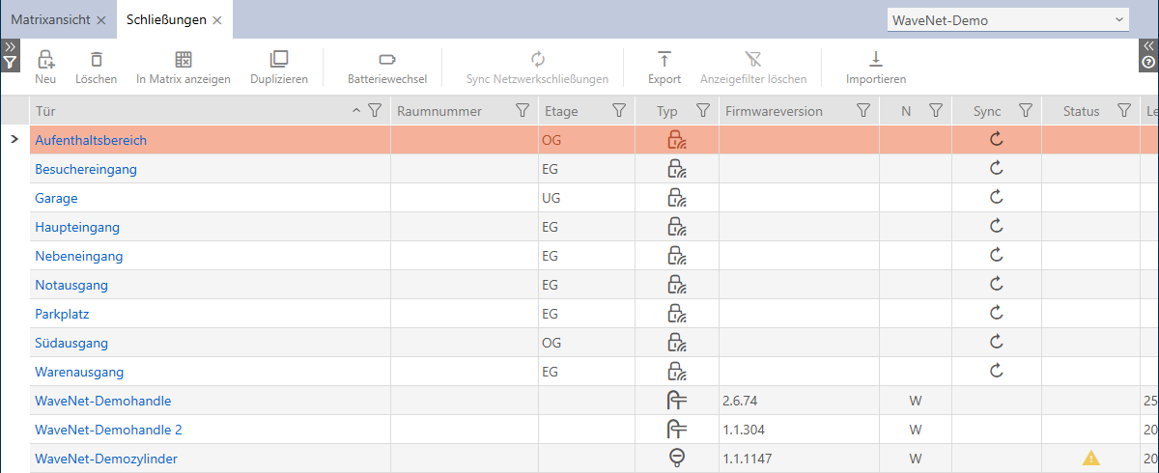Sort by the Raumnummer column header
The height and width of the screenshot is (473, 1159).
click(439, 111)
